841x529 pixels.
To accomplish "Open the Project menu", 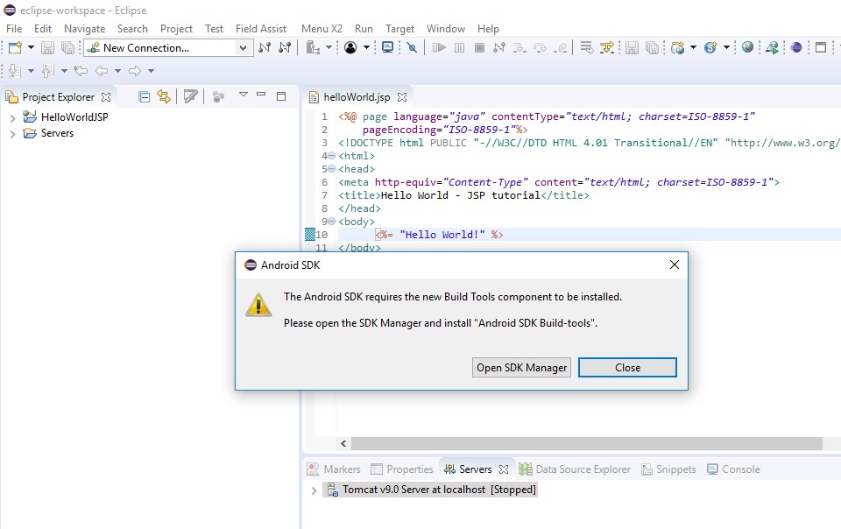I will click(x=176, y=28).
